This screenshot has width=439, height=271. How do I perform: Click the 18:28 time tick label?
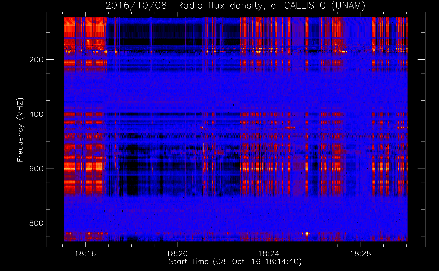(x=360, y=254)
